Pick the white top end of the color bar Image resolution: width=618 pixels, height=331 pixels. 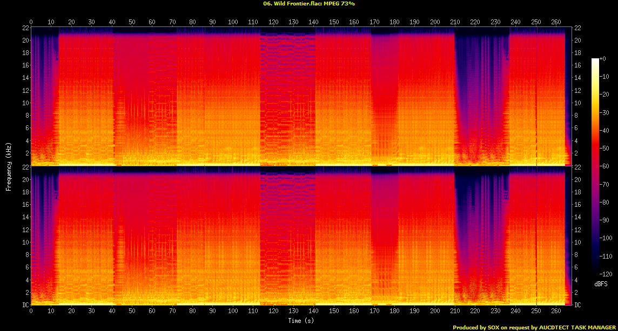point(595,60)
